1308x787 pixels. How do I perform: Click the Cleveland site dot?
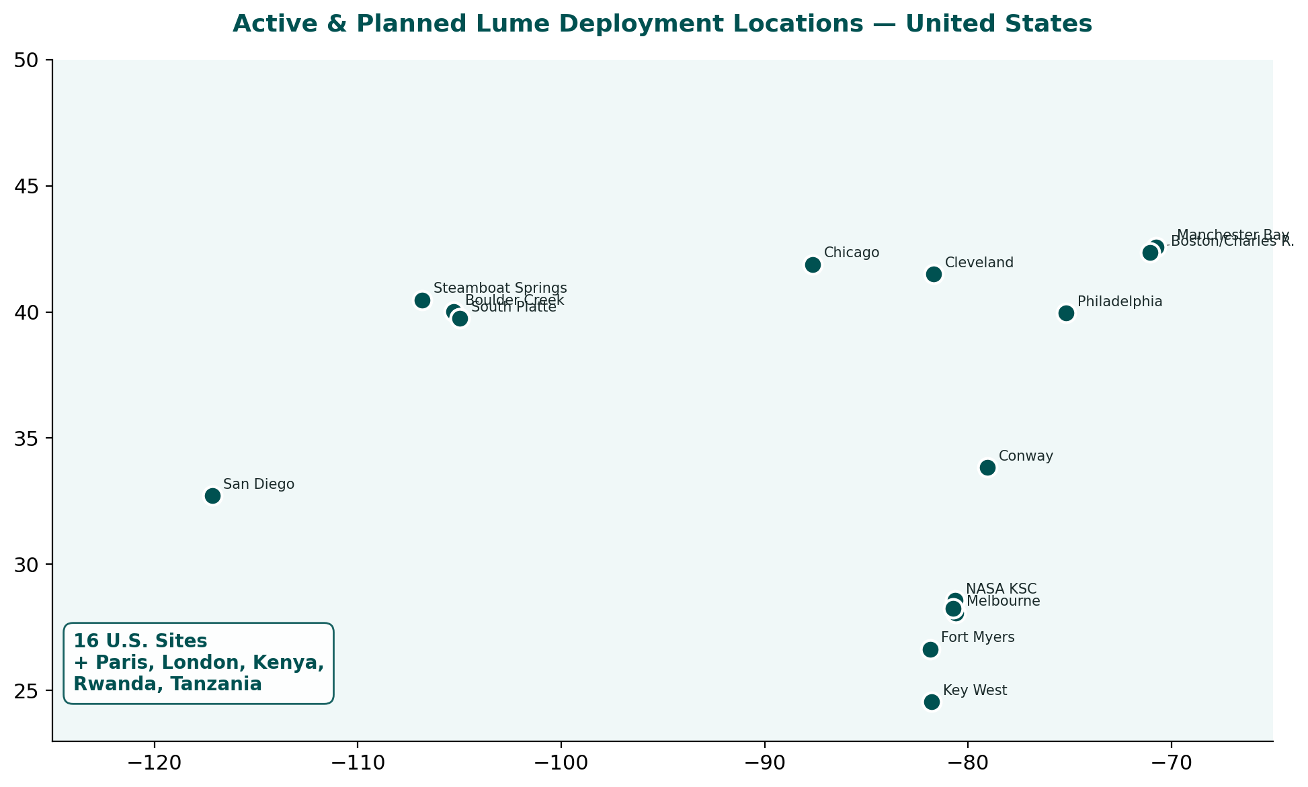click(934, 274)
